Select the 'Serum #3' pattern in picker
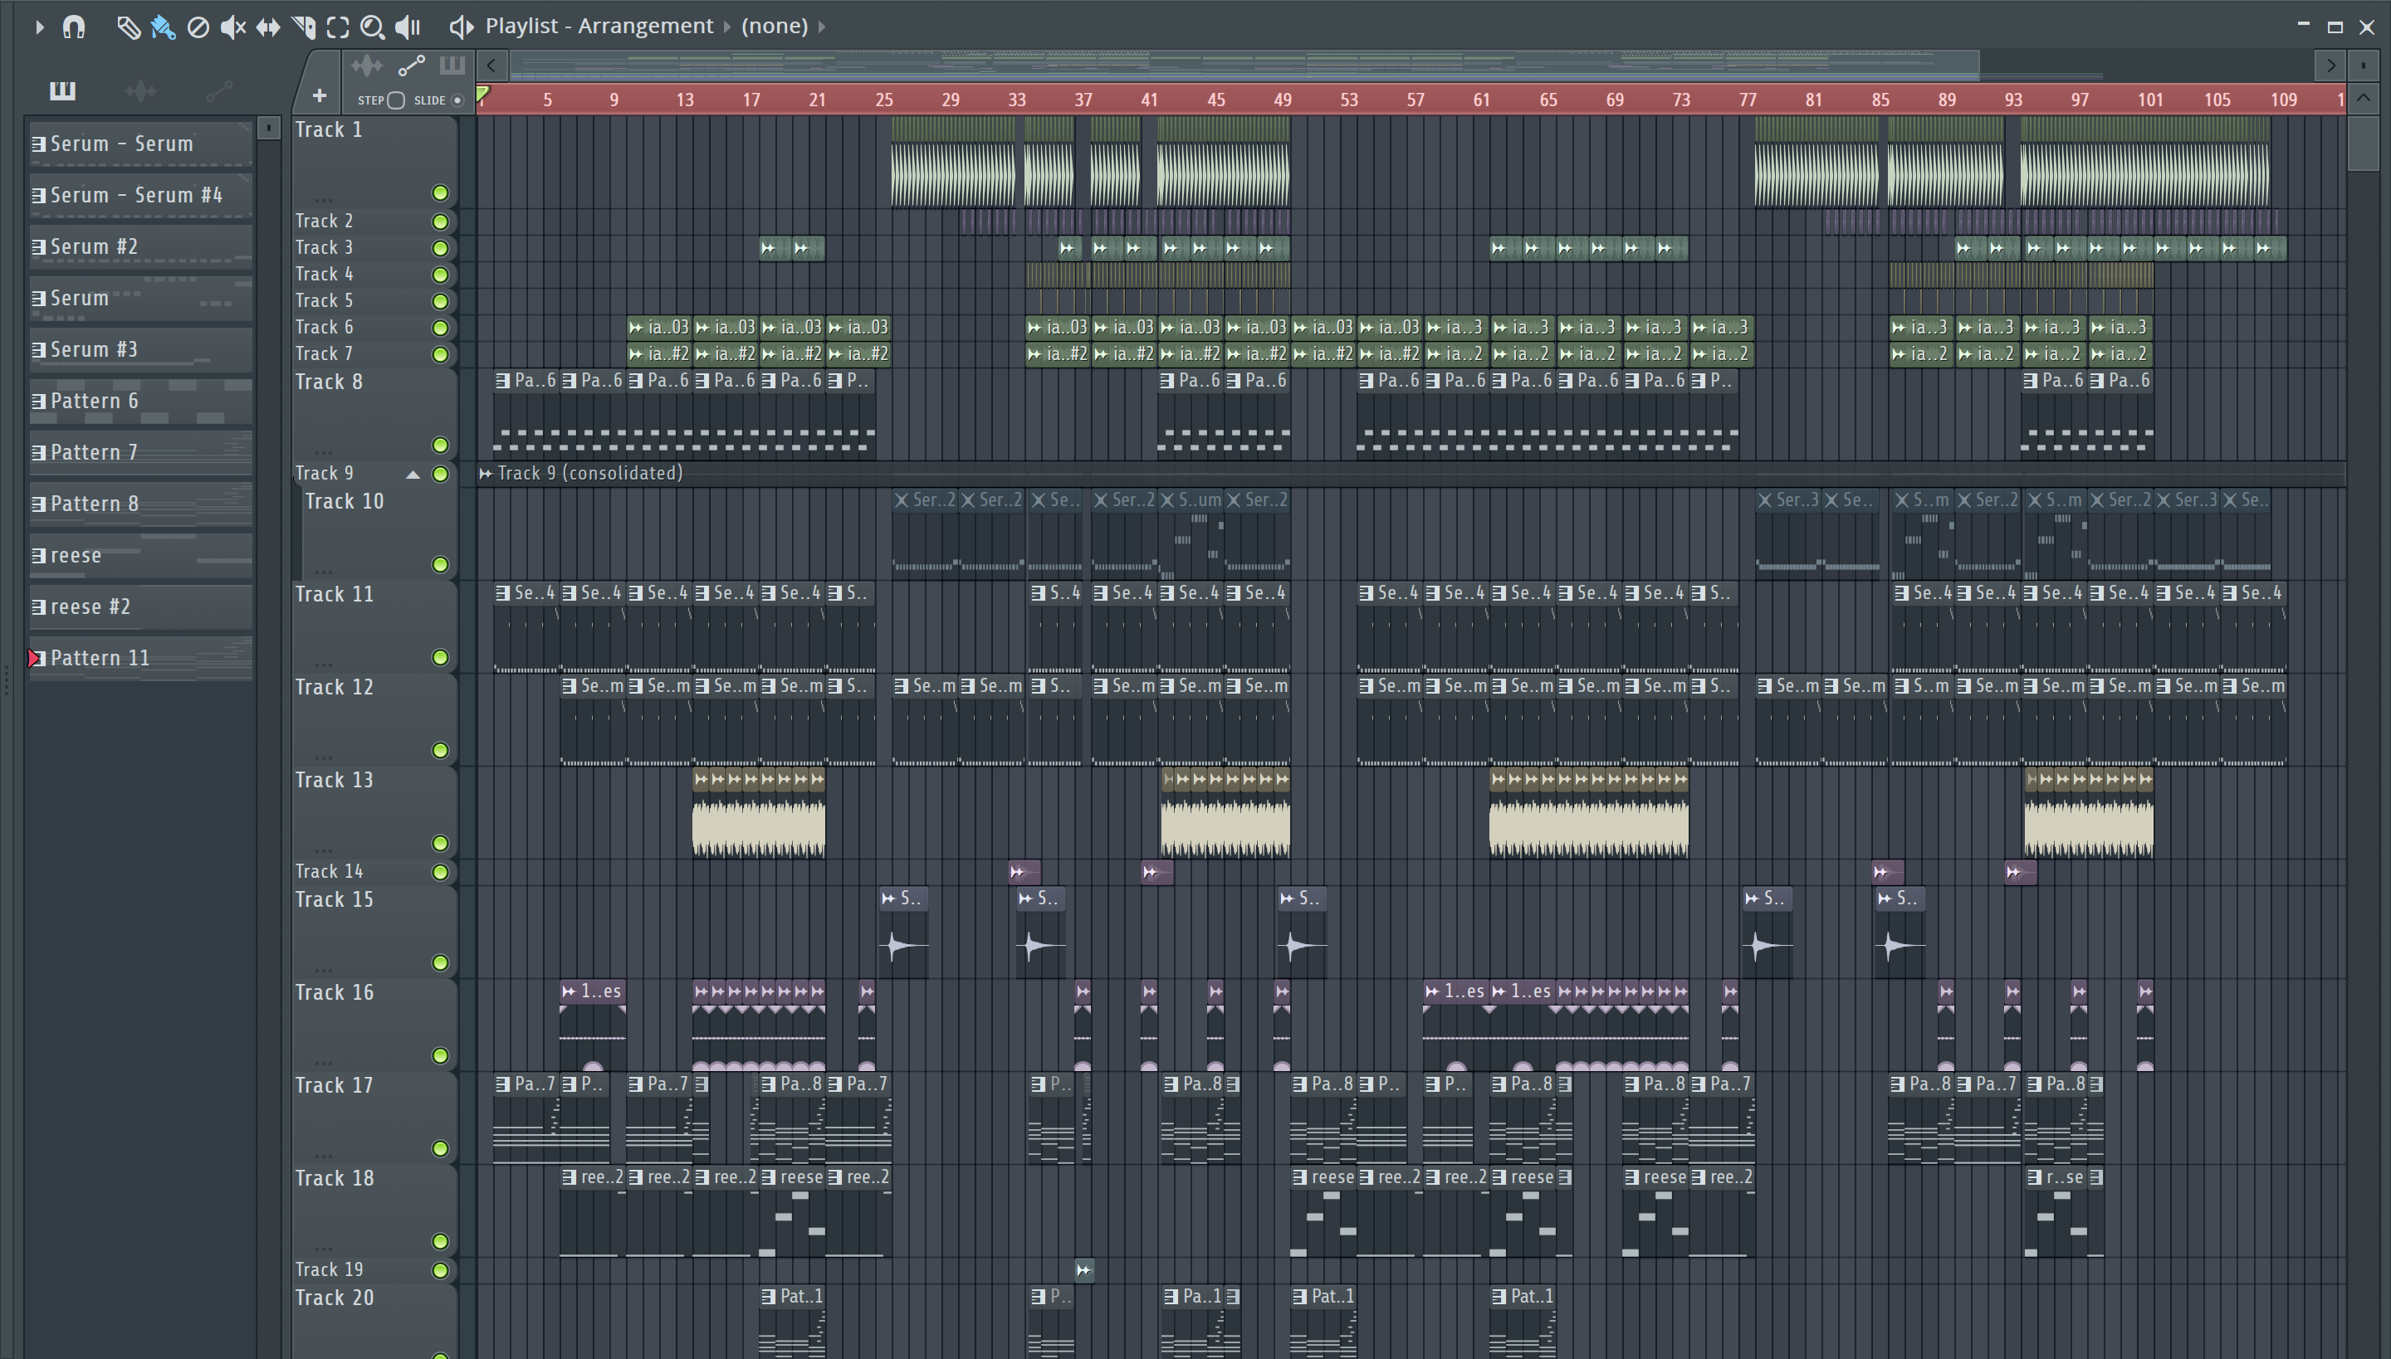Image resolution: width=2391 pixels, height=1359 pixels. [x=140, y=349]
